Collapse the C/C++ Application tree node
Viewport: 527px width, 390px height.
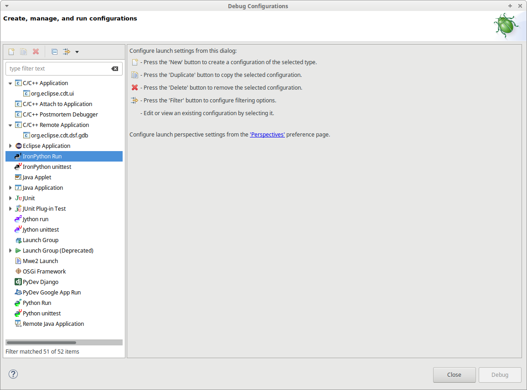click(10, 83)
